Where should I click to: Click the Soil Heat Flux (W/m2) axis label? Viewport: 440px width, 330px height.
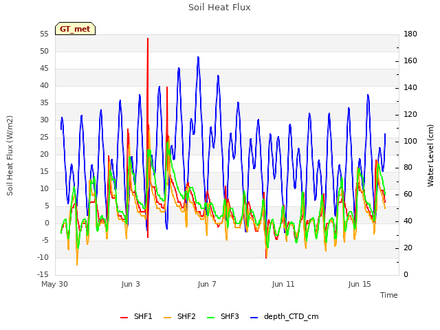coord(10,155)
